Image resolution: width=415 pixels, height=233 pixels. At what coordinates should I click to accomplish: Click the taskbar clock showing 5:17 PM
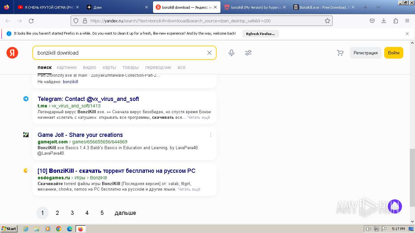click(398, 229)
